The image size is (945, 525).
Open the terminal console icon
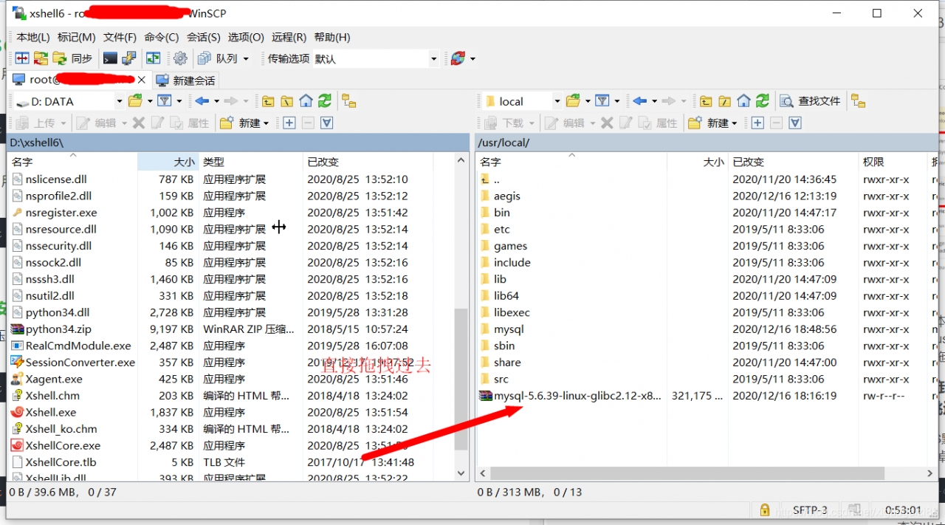(110, 58)
